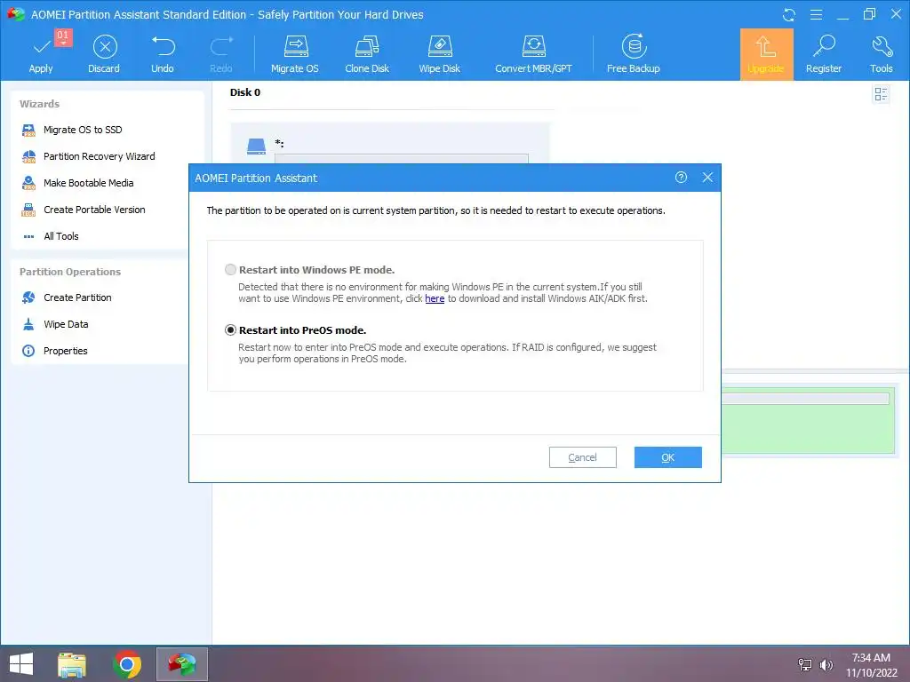Select Create Partition operation
Screen dimensions: 910x682
pos(67,297)
